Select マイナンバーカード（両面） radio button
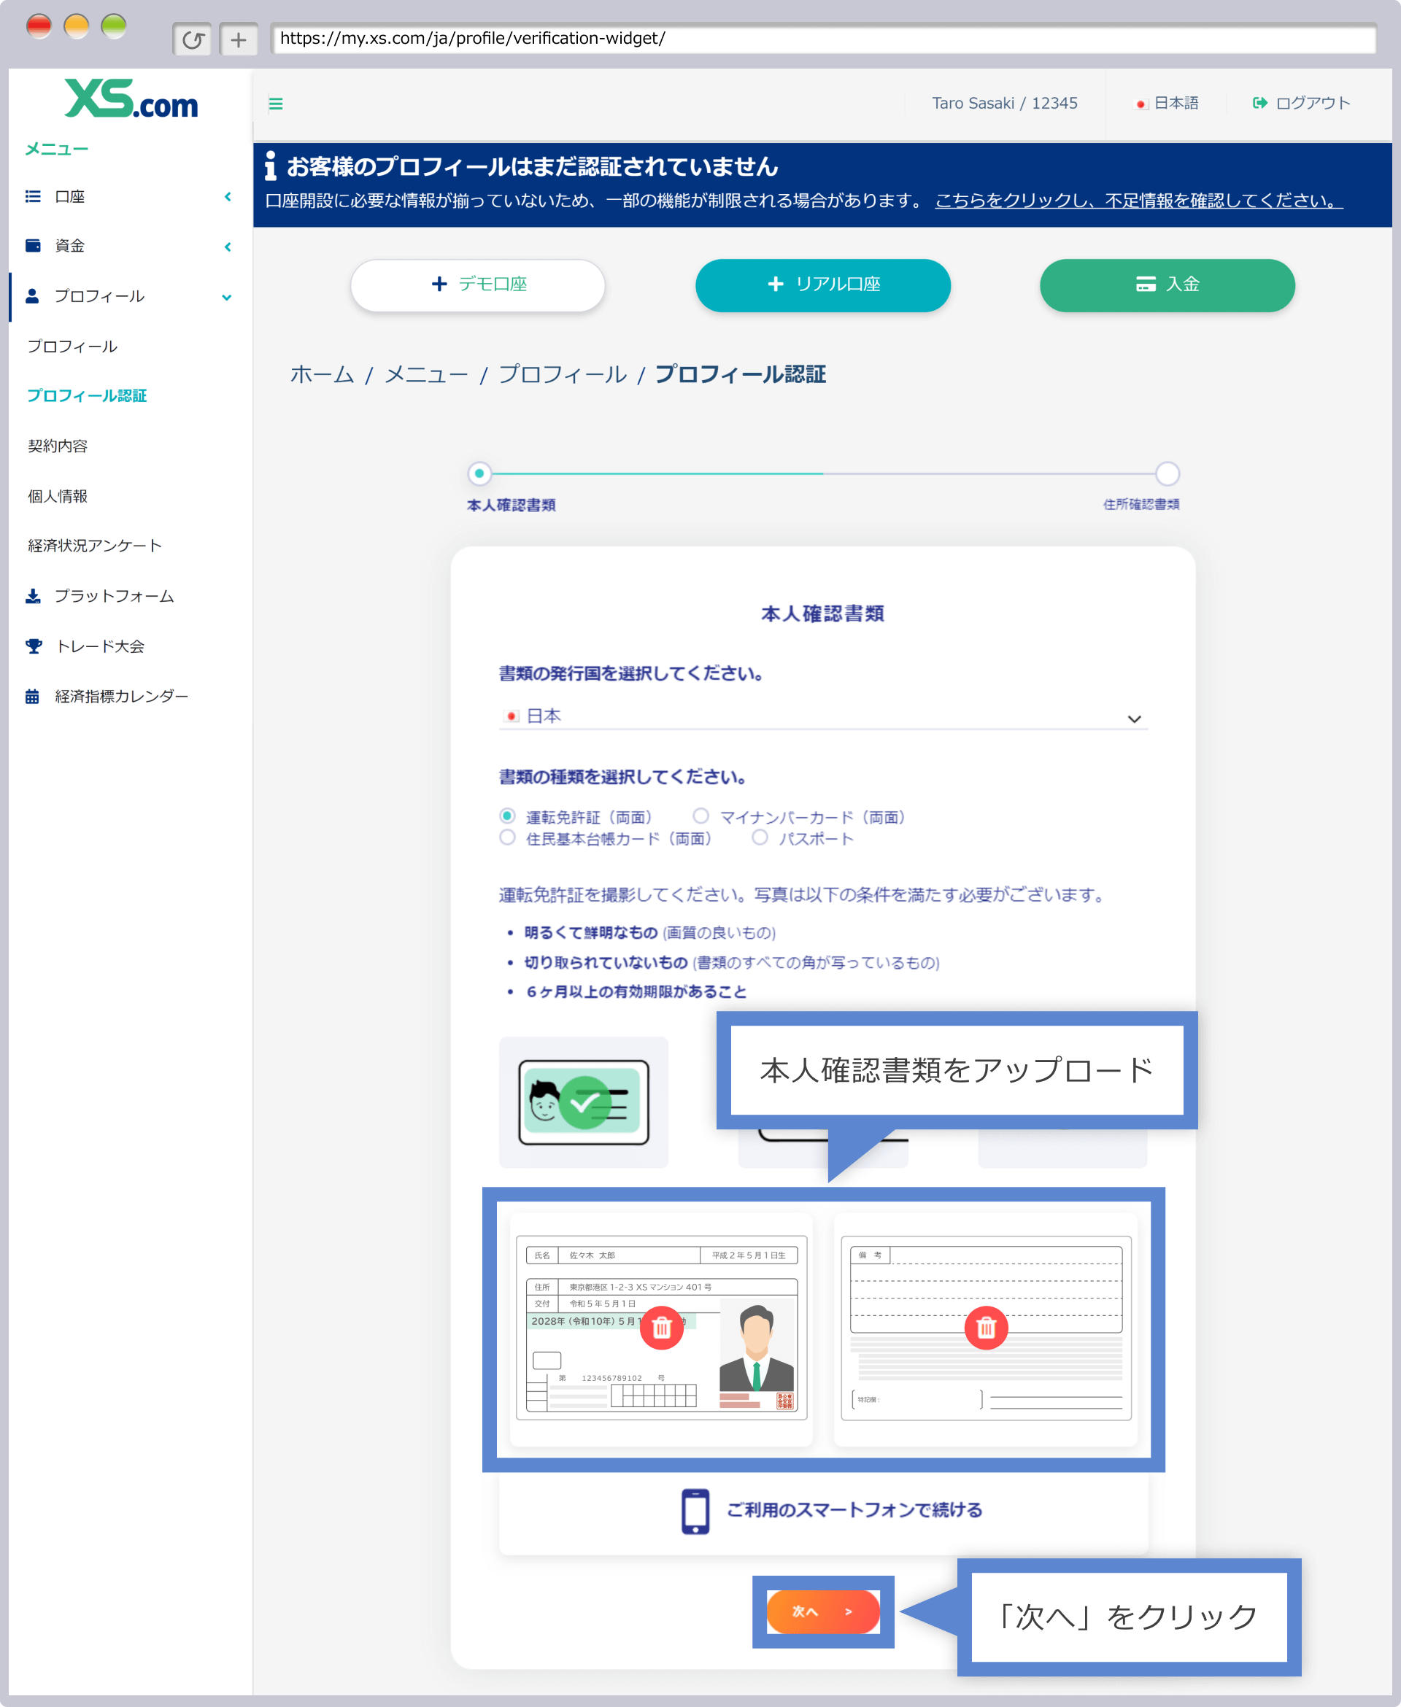Viewport: 1401px width, 1707px height. pos(700,816)
